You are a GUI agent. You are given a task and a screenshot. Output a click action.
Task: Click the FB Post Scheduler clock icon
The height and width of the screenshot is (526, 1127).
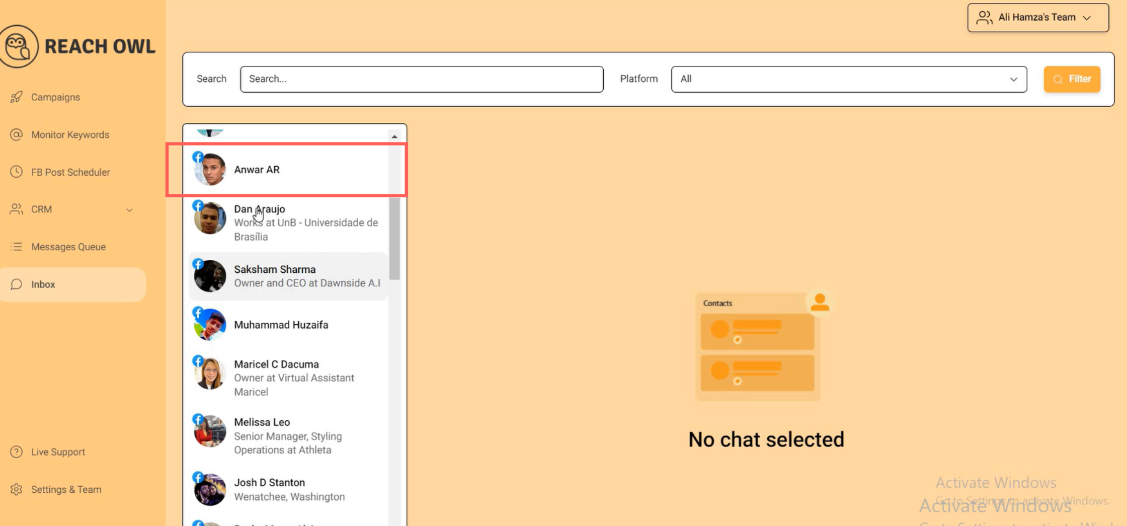[17, 172]
